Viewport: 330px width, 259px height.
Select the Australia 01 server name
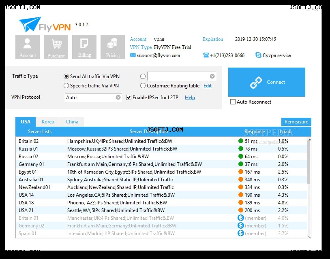(31, 180)
